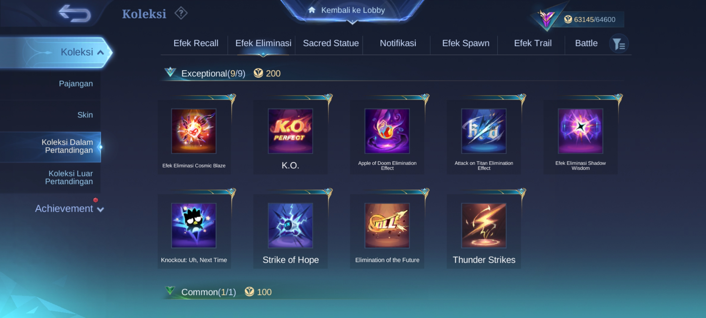Select the Strike of Hope effect

tap(290, 226)
